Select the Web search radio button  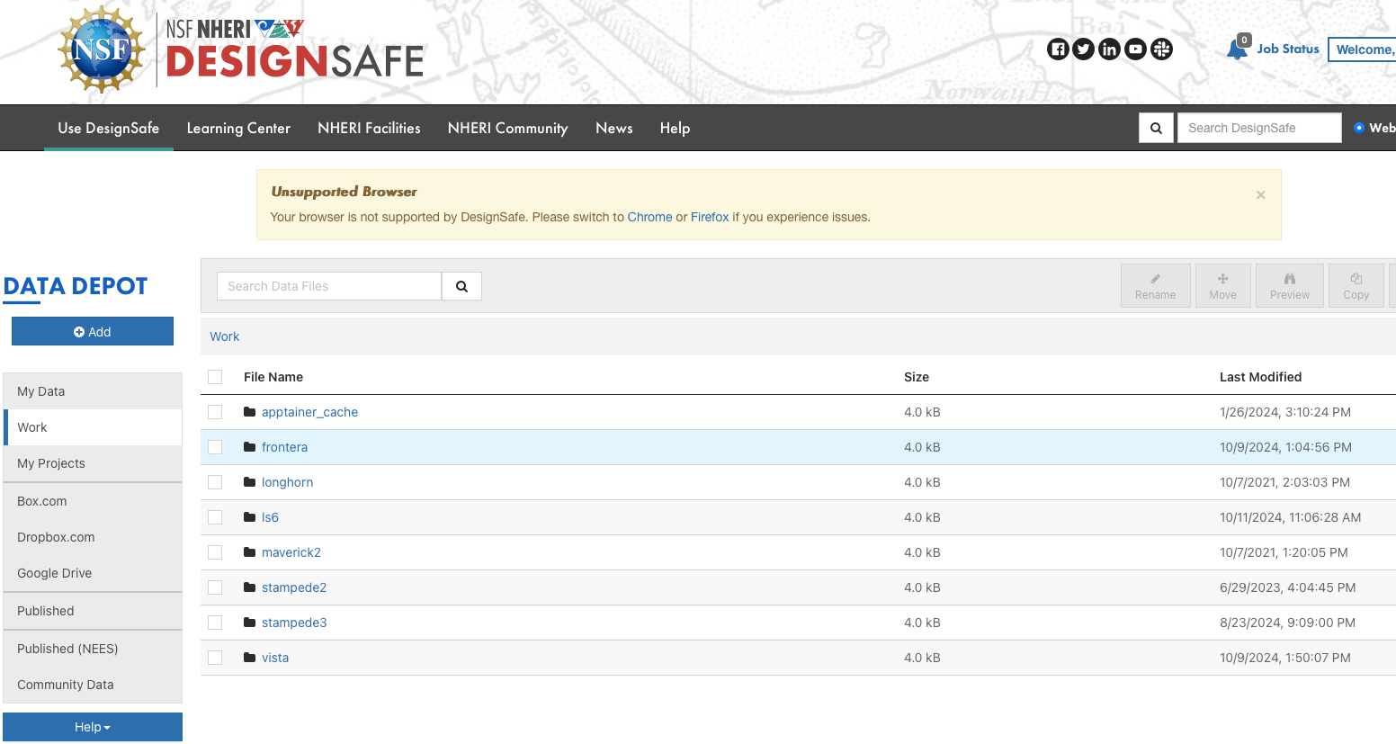point(1359,128)
